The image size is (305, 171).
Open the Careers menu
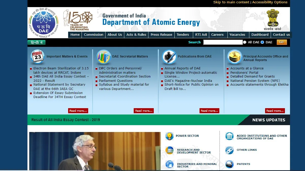coord(218,35)
